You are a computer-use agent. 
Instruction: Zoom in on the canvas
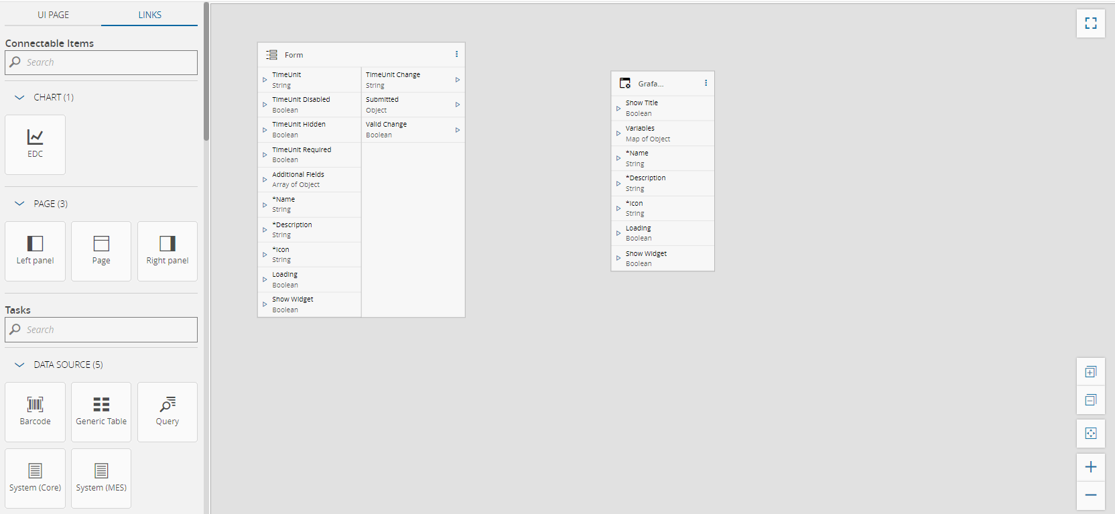[x=1090, y=467]
